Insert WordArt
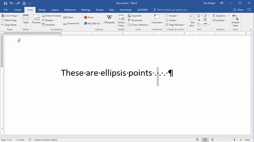 (200, 20)
